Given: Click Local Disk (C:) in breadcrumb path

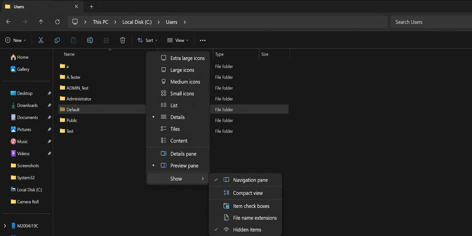Looking at the screenshot, I should 137,22.
